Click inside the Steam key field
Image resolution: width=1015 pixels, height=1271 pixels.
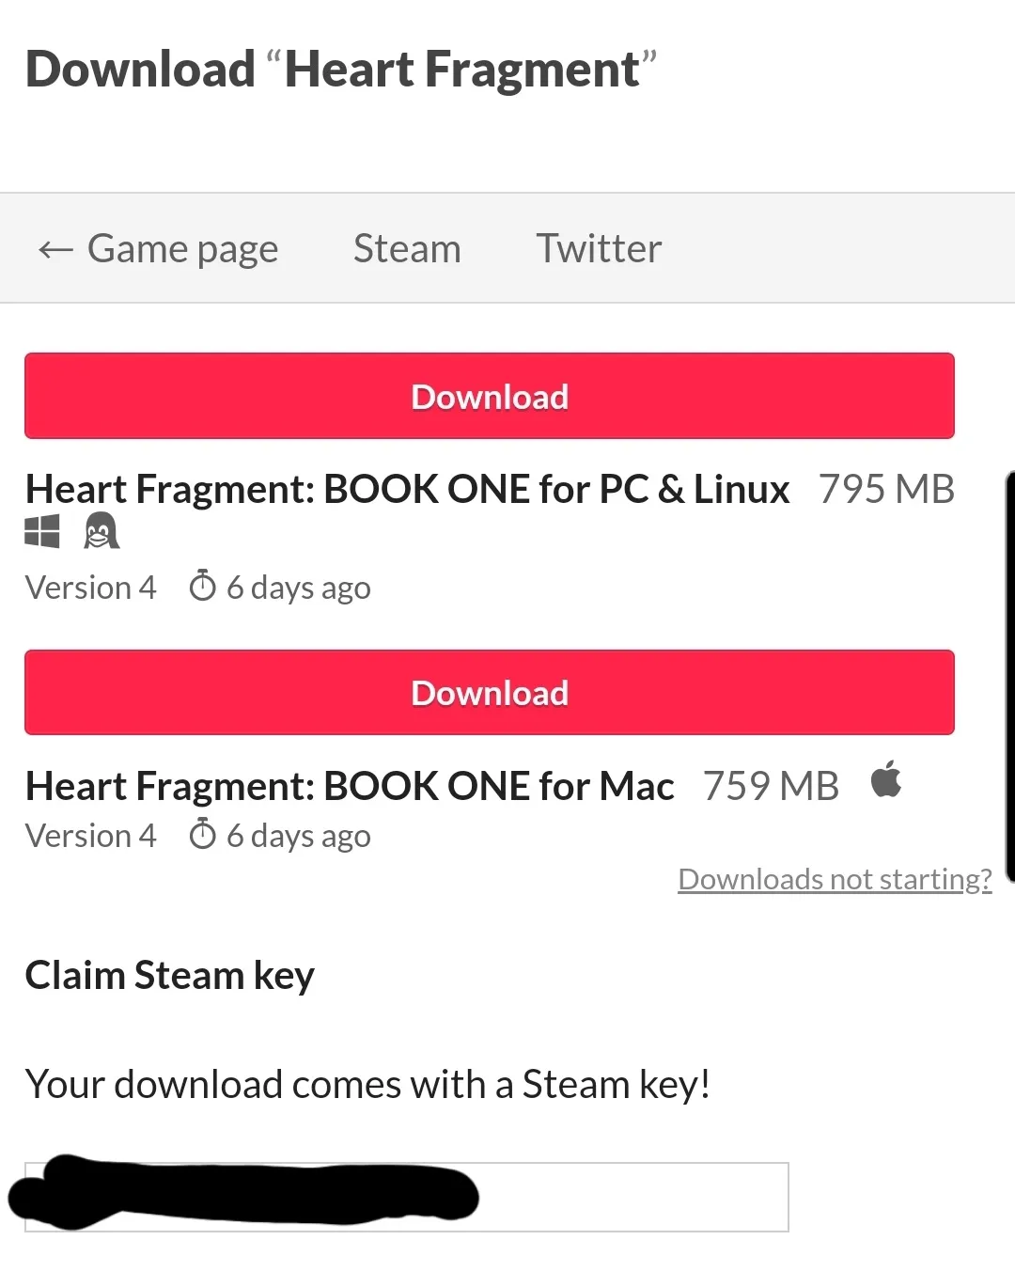tap(630, 1197)
